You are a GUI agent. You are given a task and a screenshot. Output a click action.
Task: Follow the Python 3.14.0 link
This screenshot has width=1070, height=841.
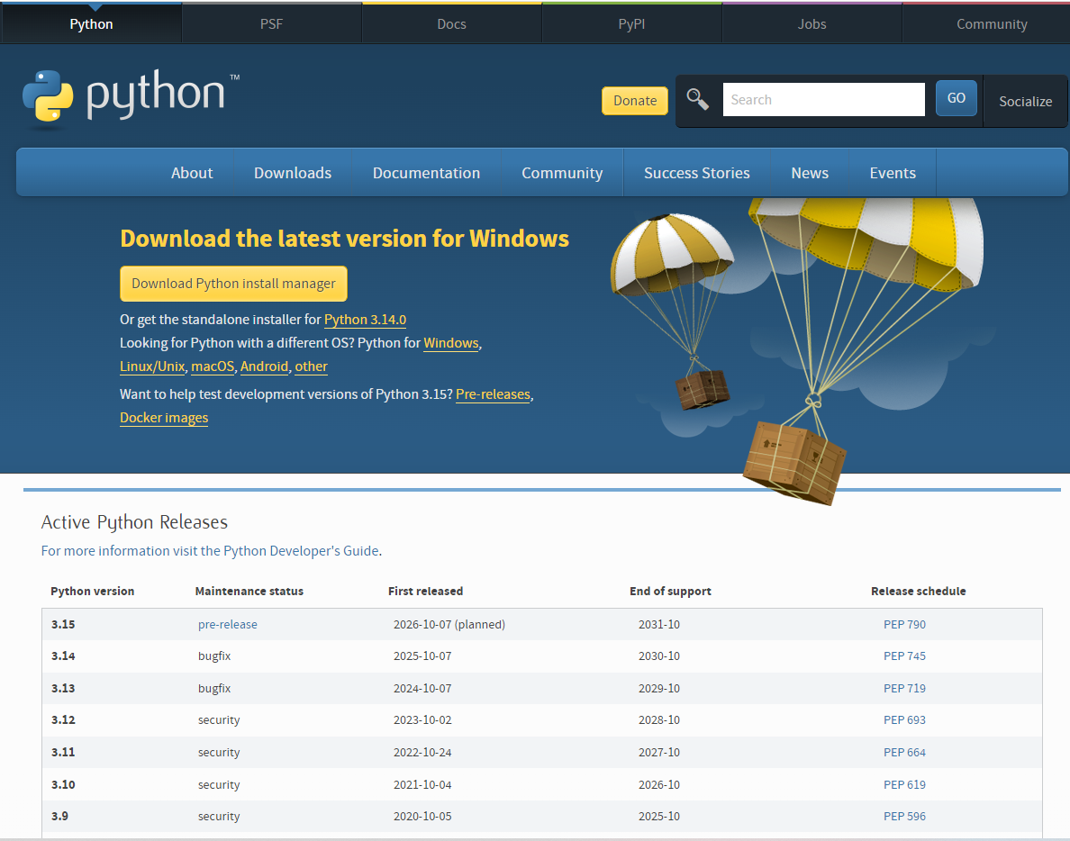pyautogui.click(x=365, y=320)
